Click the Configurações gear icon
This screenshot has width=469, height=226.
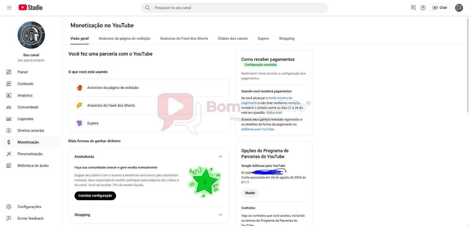[x=9, y=207]
